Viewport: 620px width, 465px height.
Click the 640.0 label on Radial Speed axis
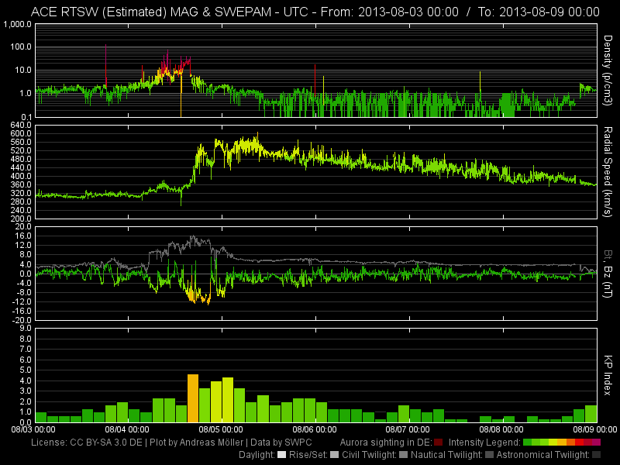click(20, 125)
